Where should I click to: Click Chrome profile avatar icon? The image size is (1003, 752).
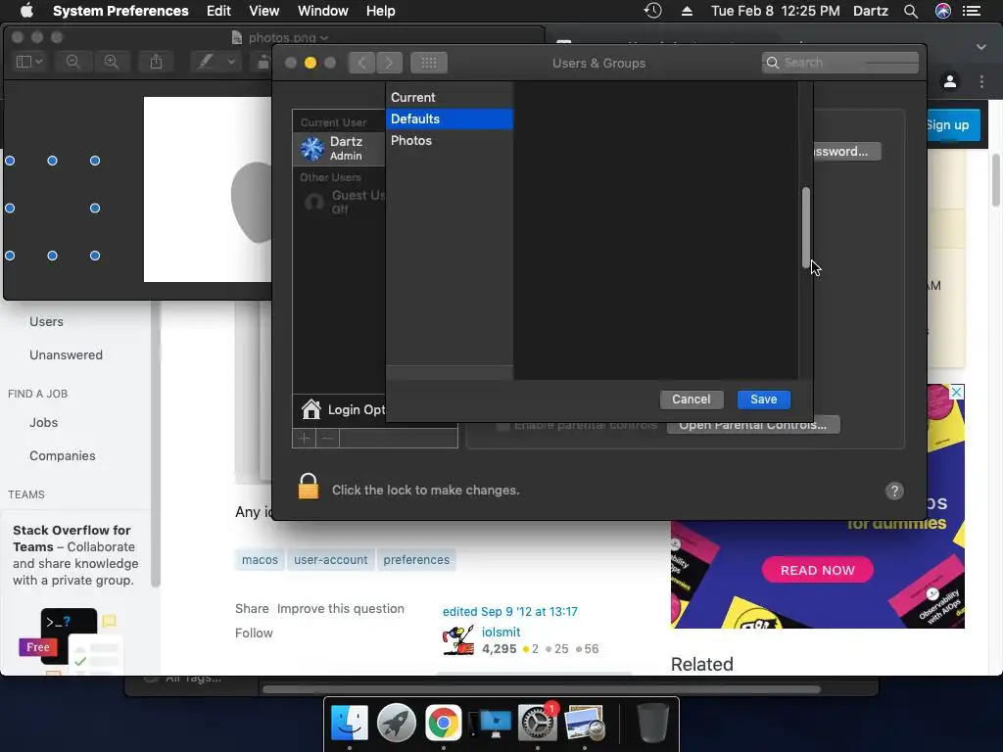(x=950, y=81)
